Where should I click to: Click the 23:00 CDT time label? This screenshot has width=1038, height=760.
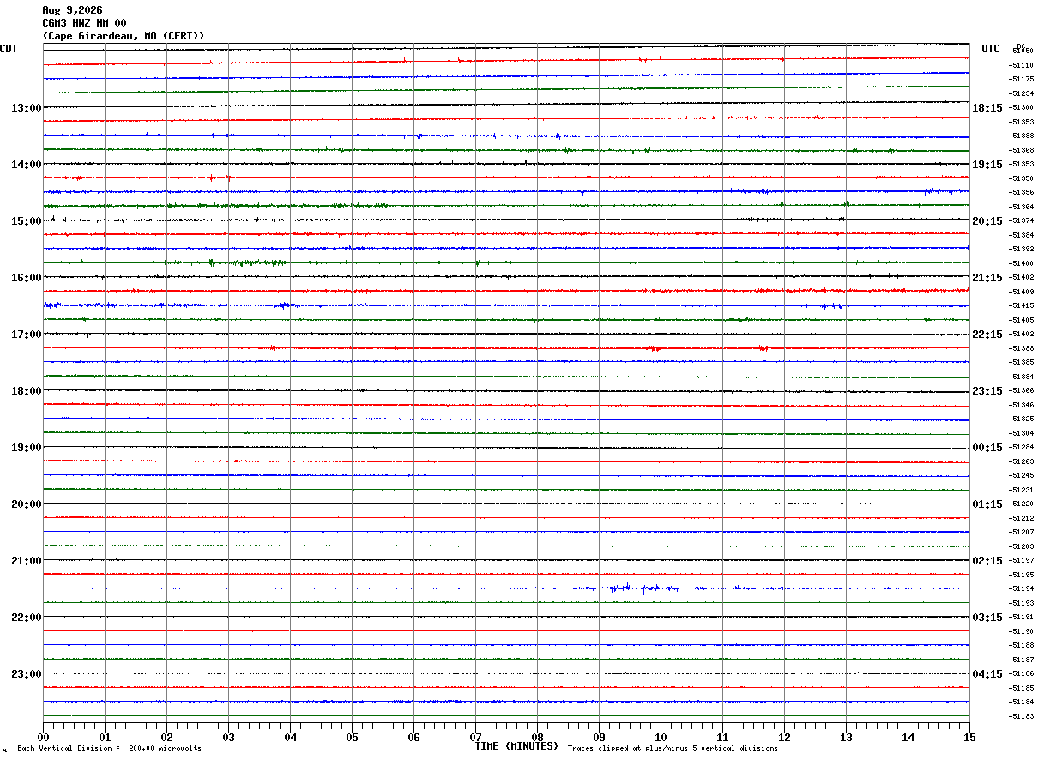(26, 674)
